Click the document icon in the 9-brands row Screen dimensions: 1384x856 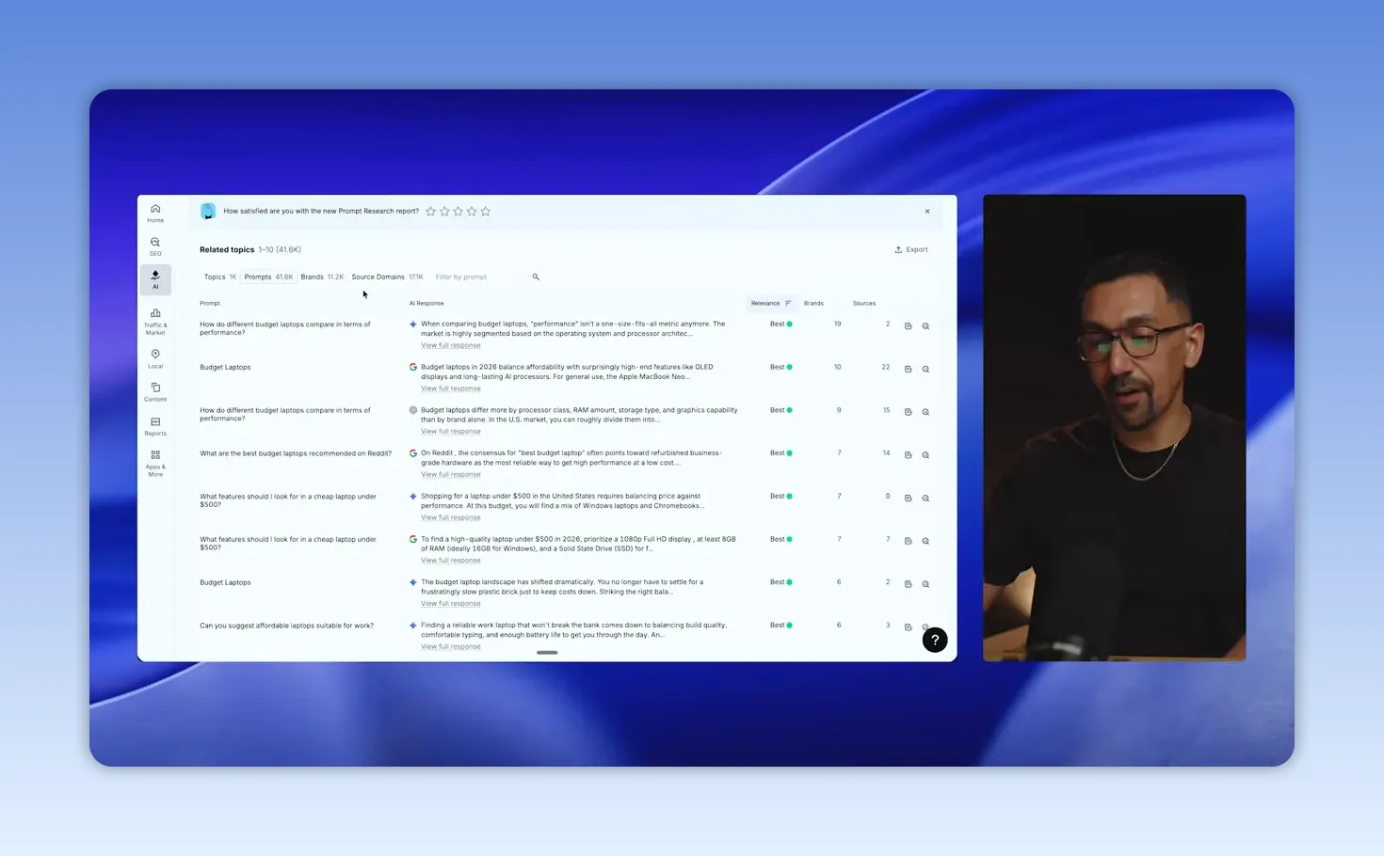click(909, 412)
